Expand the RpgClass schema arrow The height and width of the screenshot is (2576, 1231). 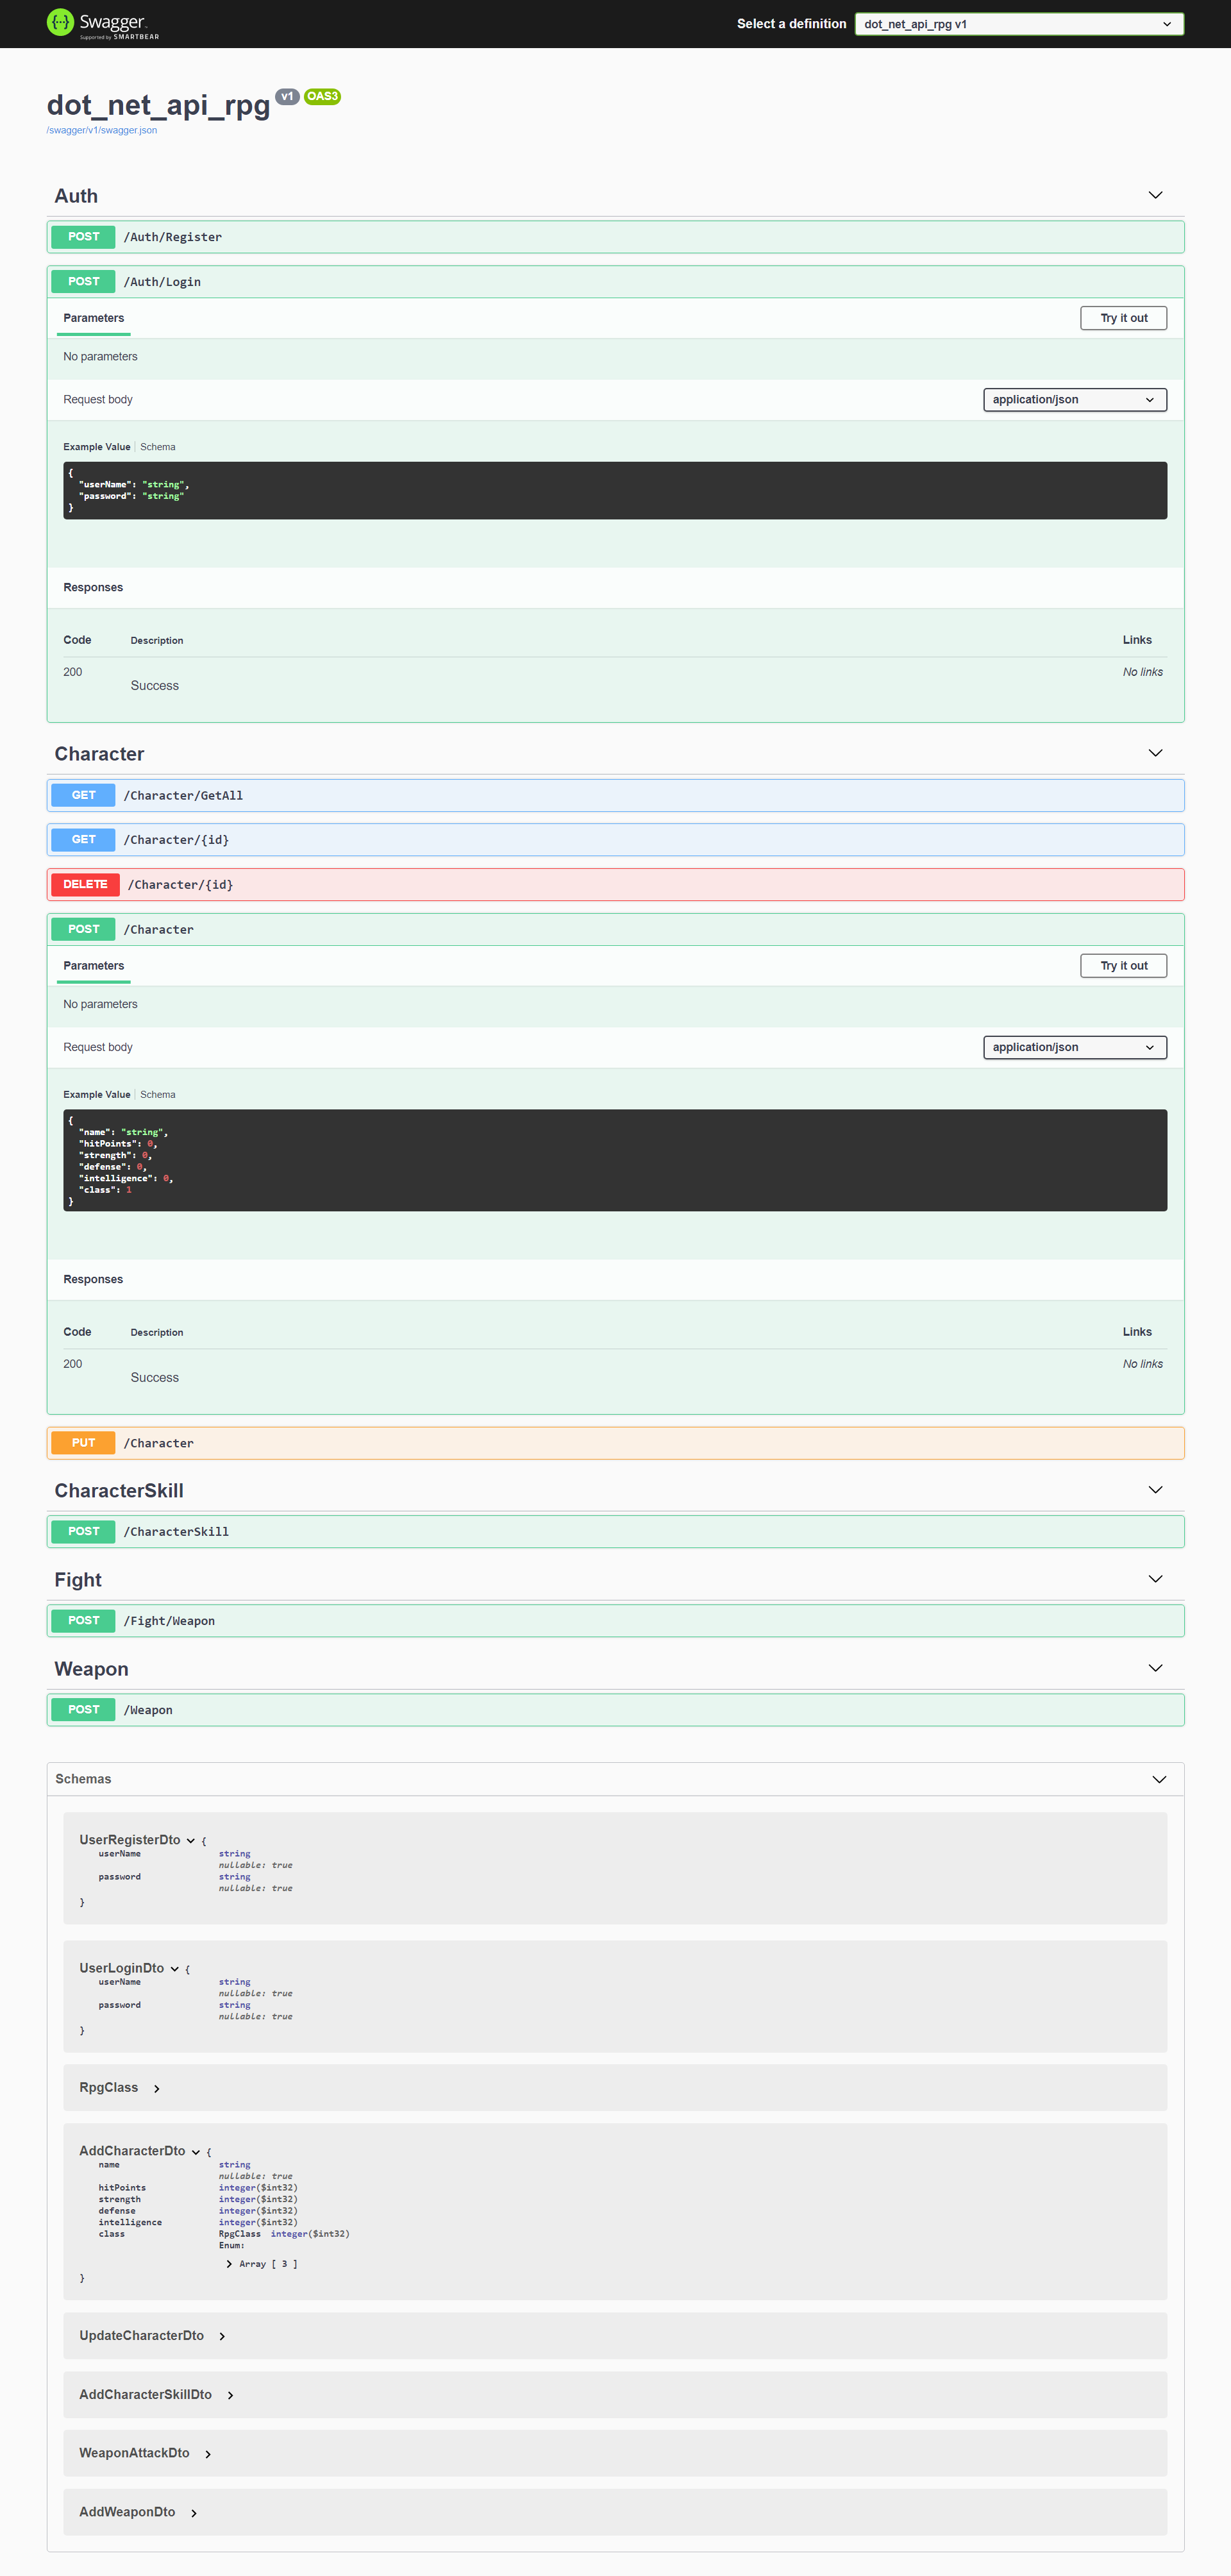coord(157,2088)
